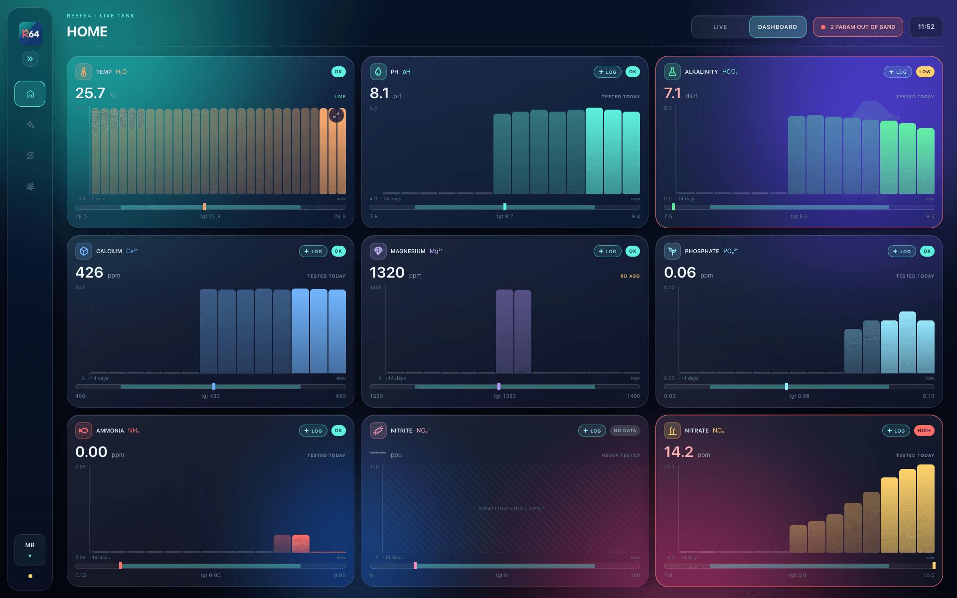The width and height of the screenshot is (957, 598).
Task: Click the cube icon on the Calcium card
Action: point(84,251)
